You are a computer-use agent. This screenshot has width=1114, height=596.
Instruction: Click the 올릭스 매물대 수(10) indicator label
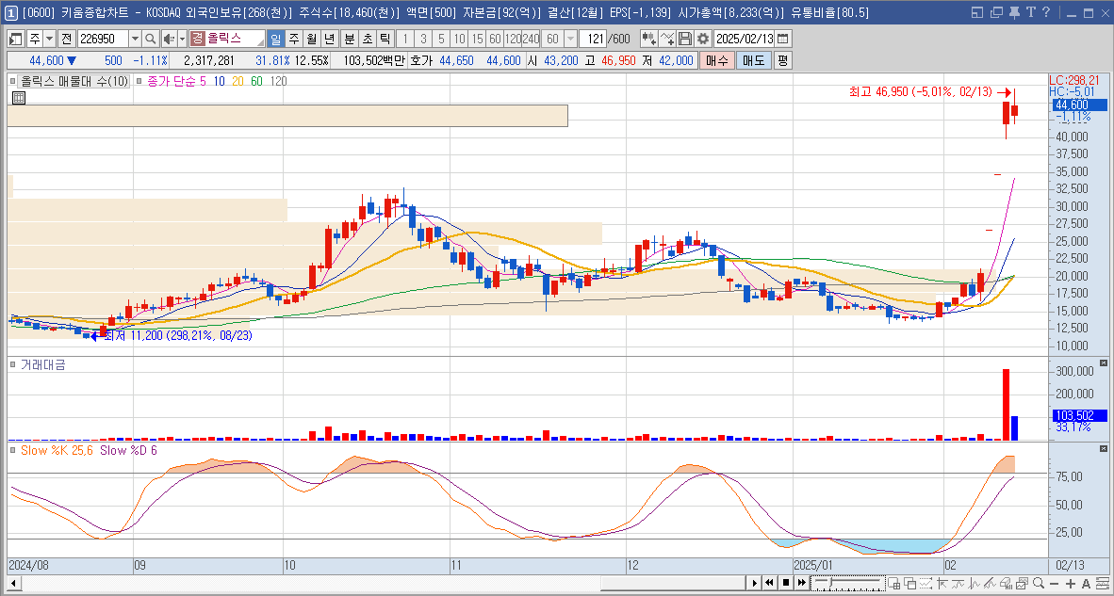pos(74,81)
